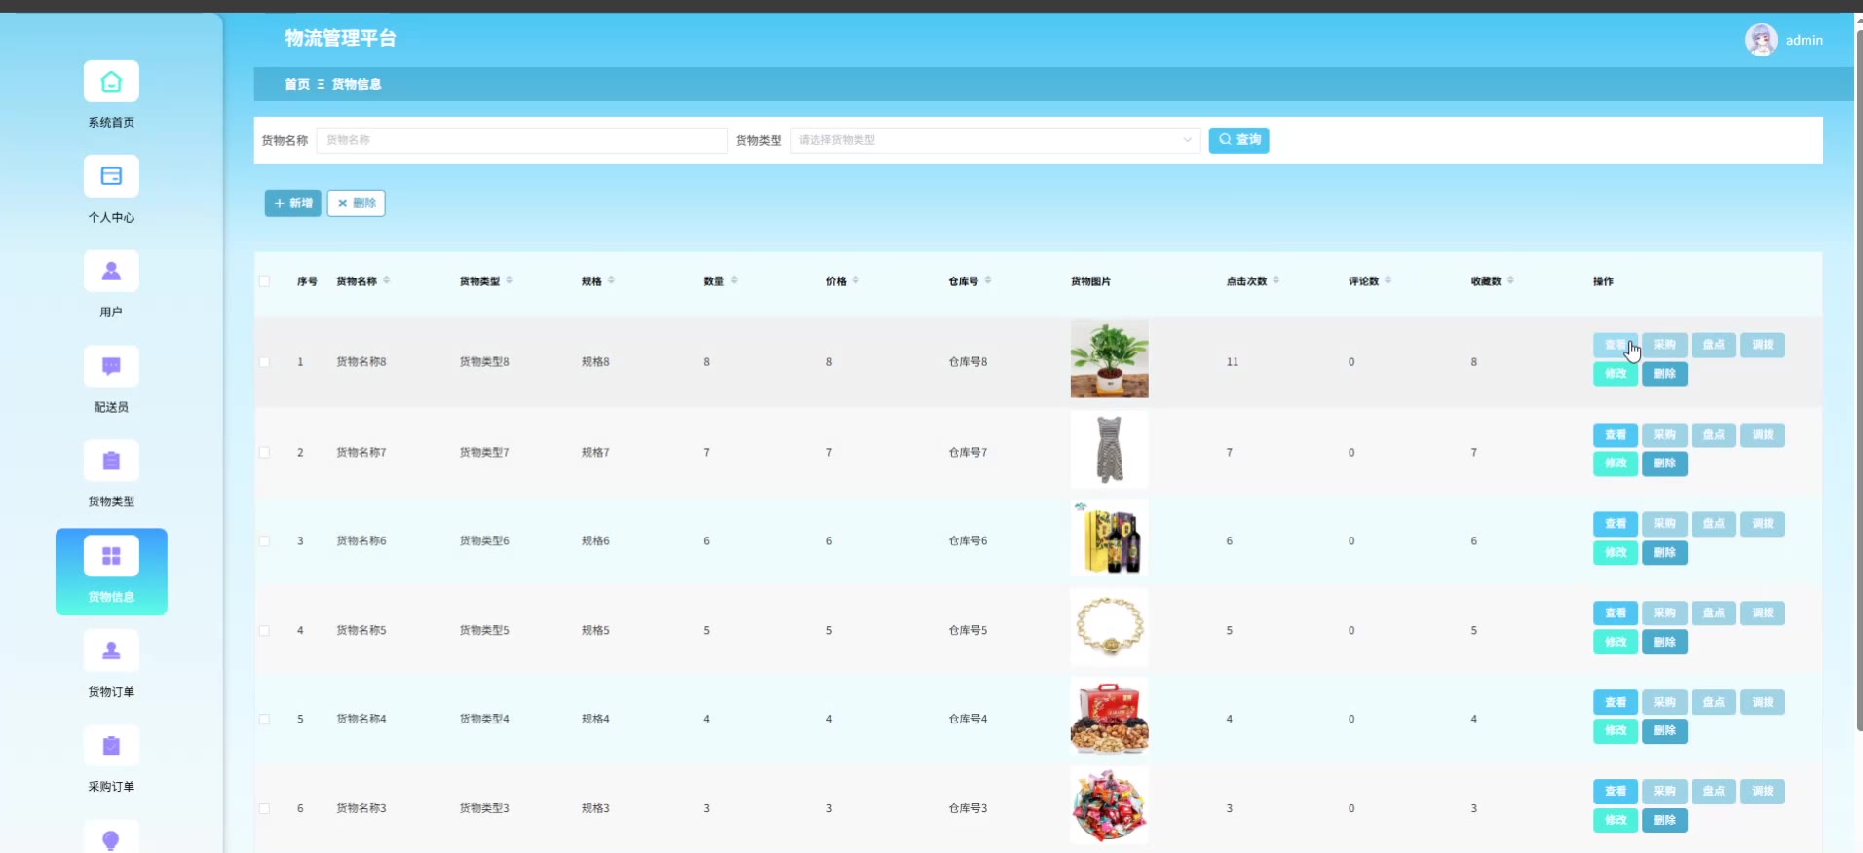The image size is (1863, 853).
Task: Click 查看 for 货物名称7
Action: point(1616,434)
